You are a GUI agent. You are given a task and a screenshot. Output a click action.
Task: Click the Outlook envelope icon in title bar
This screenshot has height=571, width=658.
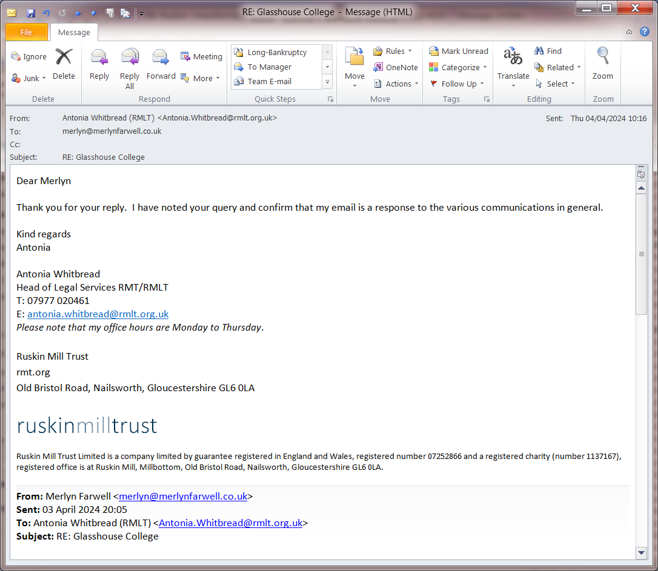12,13
